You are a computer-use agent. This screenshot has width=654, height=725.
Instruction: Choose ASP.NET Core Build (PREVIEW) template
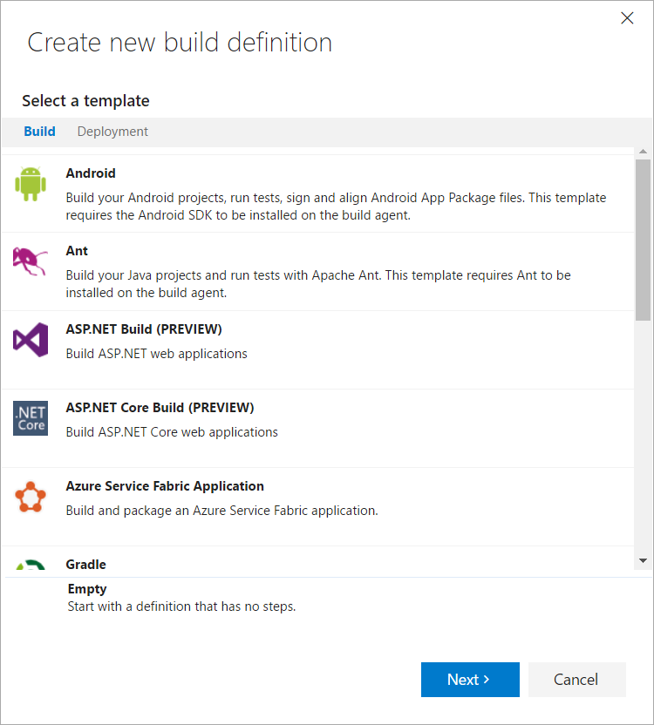(160, 407)
